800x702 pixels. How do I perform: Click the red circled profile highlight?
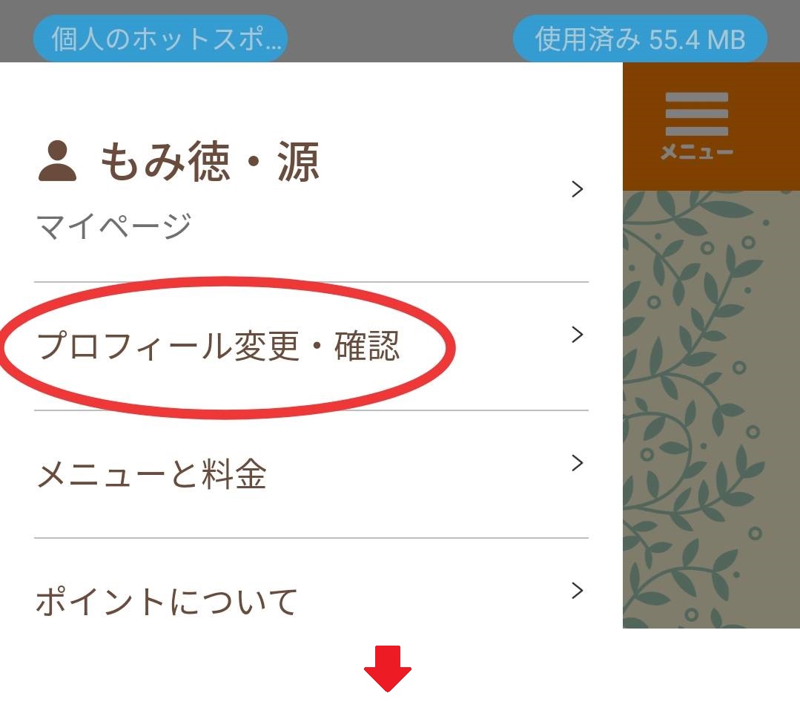tap(228, 347)
